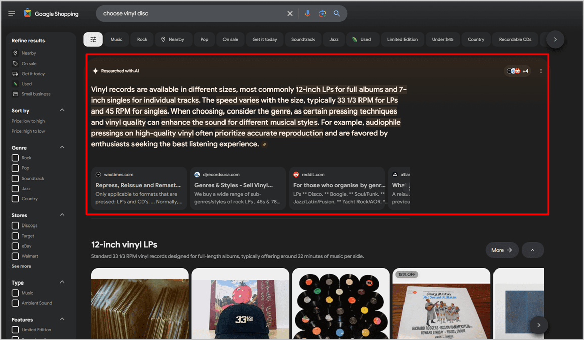Collapse the Sort by section

click(62, 110)
